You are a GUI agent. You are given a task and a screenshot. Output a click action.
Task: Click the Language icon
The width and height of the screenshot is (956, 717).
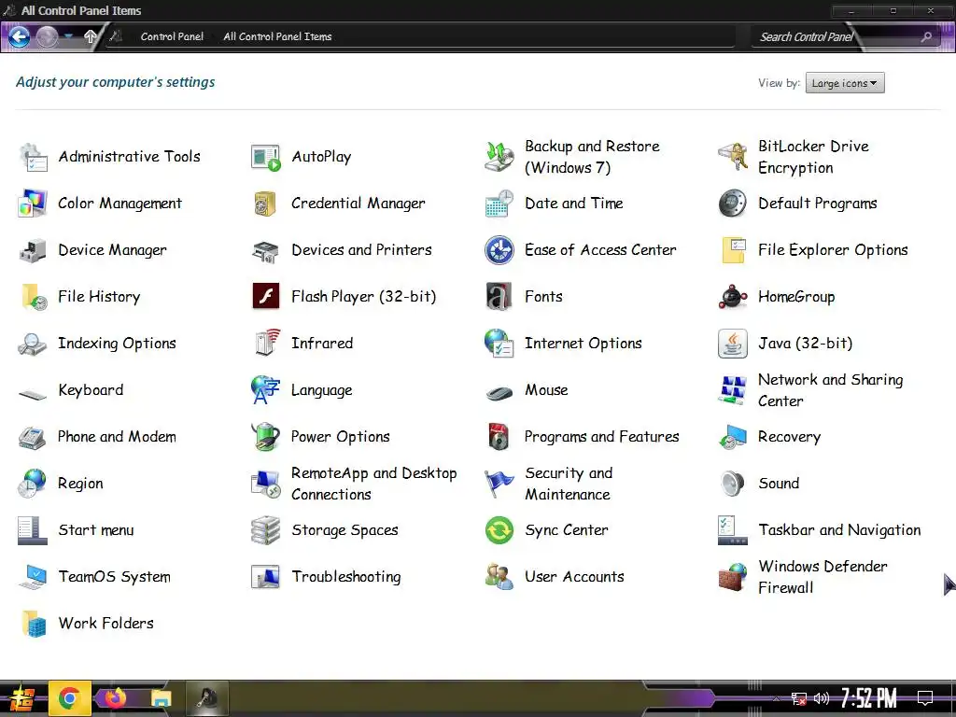click(x=266, y=390)
